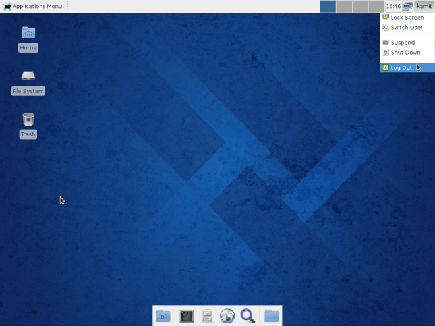Select Suspend from the user menu
The width and height of the screenshot is (435, 326).
point(407,43)
